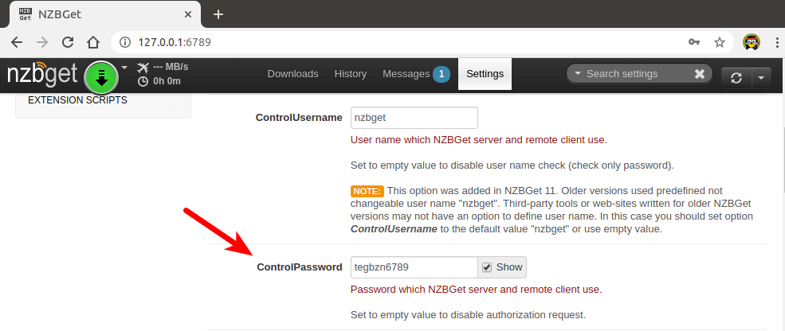Image resolution: width=785 pixels, height=331 pixels.
Task: Switch to the Downloads tab
Action: [x=292, y=74]
